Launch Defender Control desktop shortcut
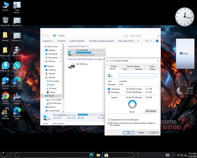This screenshot has width=197, height=158. (6, 83)
